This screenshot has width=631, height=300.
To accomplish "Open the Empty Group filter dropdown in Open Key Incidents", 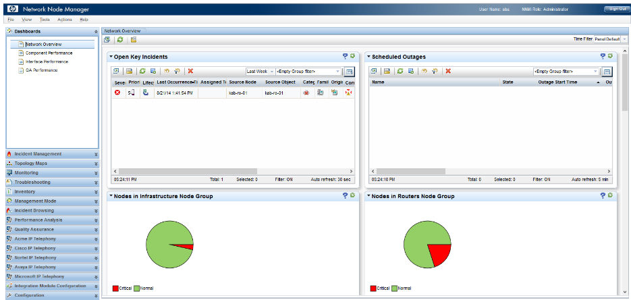I will click(x=338, y=71).
